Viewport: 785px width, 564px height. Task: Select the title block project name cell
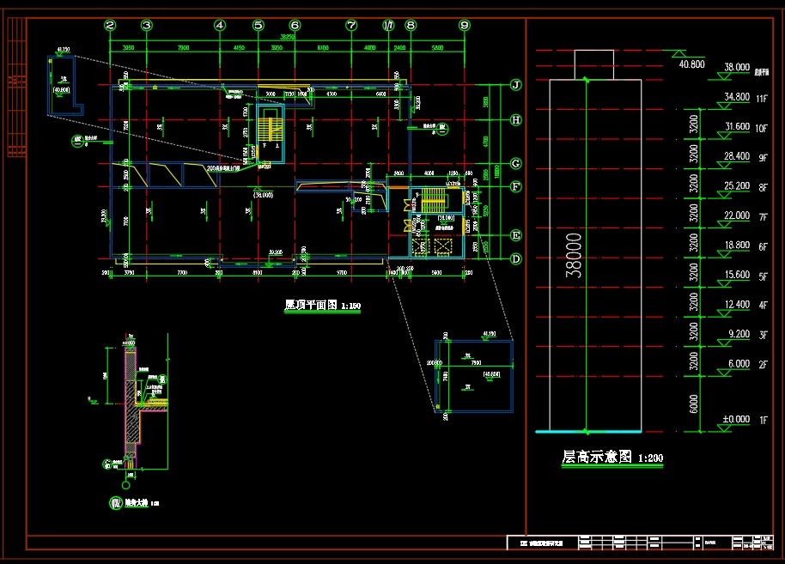coord(542,543)
